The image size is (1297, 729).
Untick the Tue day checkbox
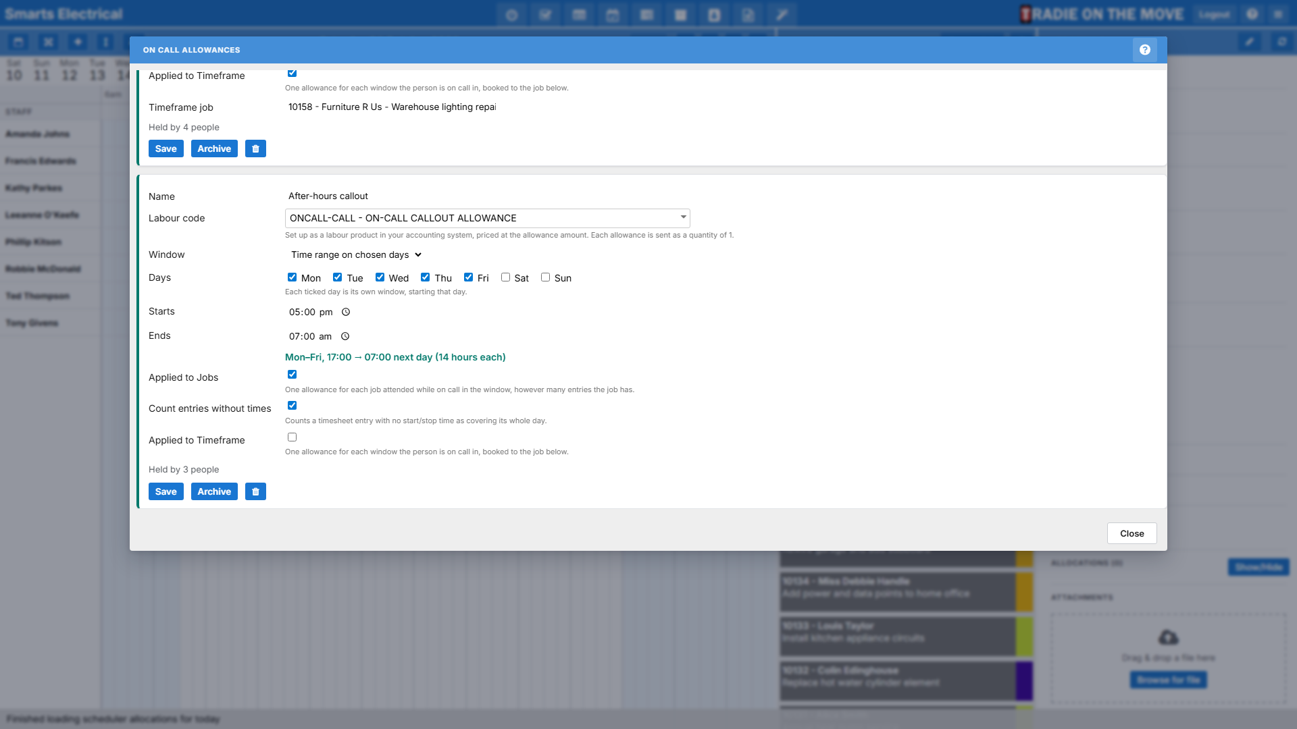[337, 277]
